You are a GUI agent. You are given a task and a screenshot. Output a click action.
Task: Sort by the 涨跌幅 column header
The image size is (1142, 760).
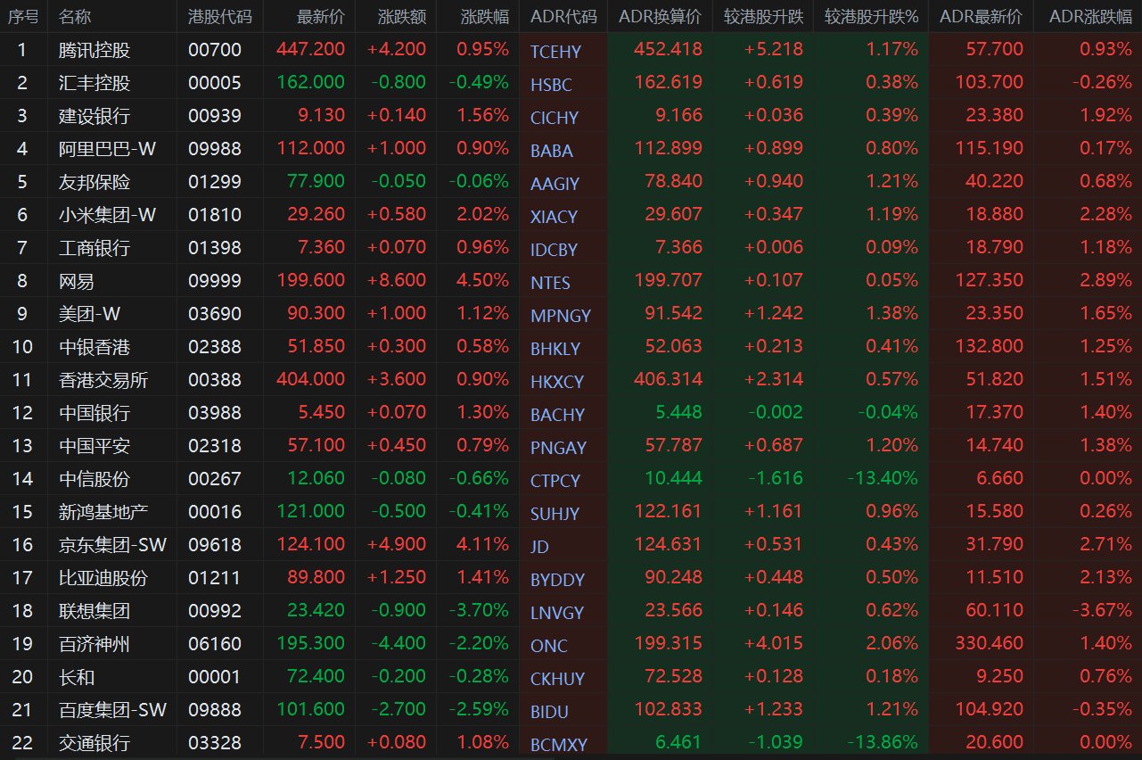click(x=484, y=16)
